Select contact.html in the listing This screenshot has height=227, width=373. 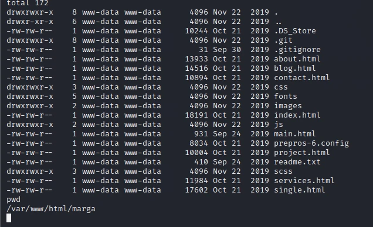302,78
